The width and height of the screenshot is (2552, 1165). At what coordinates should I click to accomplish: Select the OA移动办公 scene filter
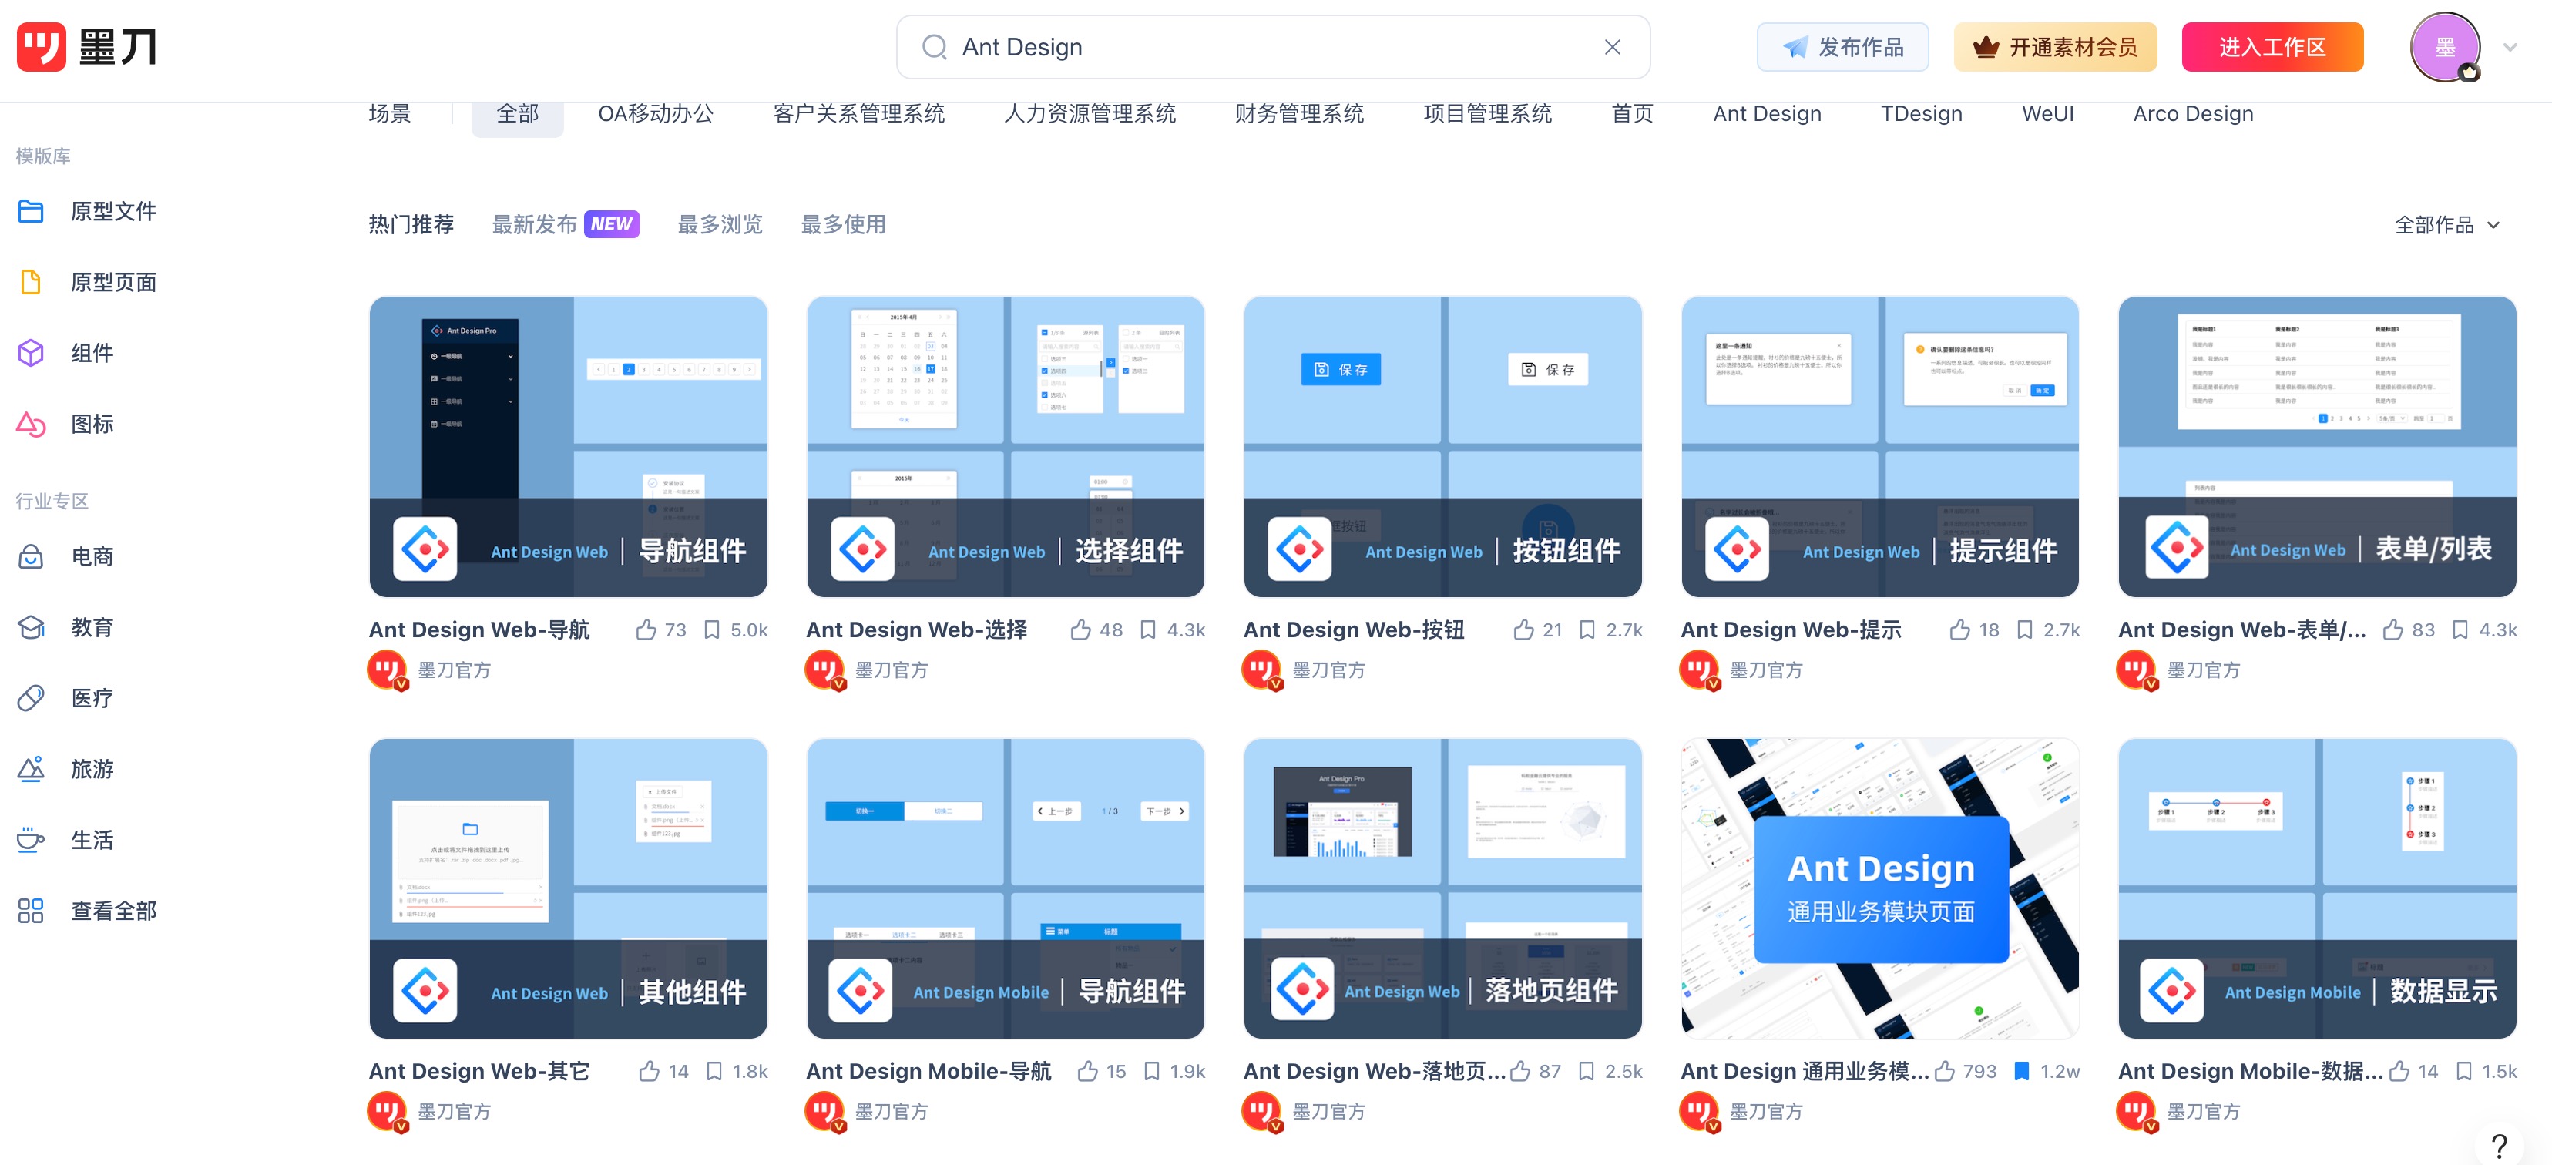click(x=655, y=114)
